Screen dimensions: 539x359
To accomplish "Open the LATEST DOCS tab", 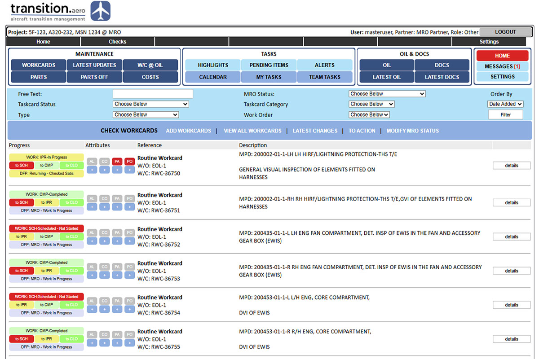I will point(442,77).
